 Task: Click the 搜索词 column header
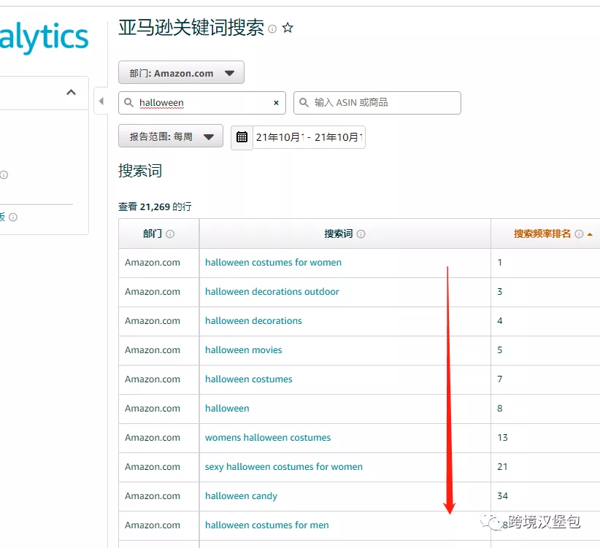tap(338, 234)
